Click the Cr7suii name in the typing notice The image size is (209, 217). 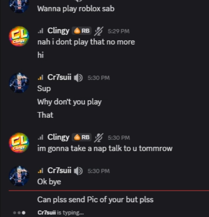[47, 212]
